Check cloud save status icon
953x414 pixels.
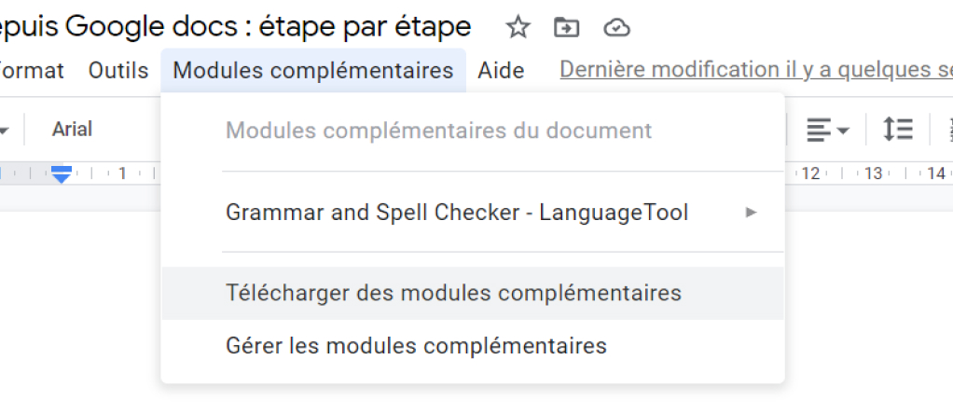click(616, 27)
